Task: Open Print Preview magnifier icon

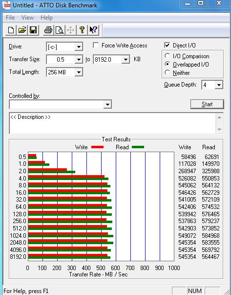Action: tap(60, 30)
